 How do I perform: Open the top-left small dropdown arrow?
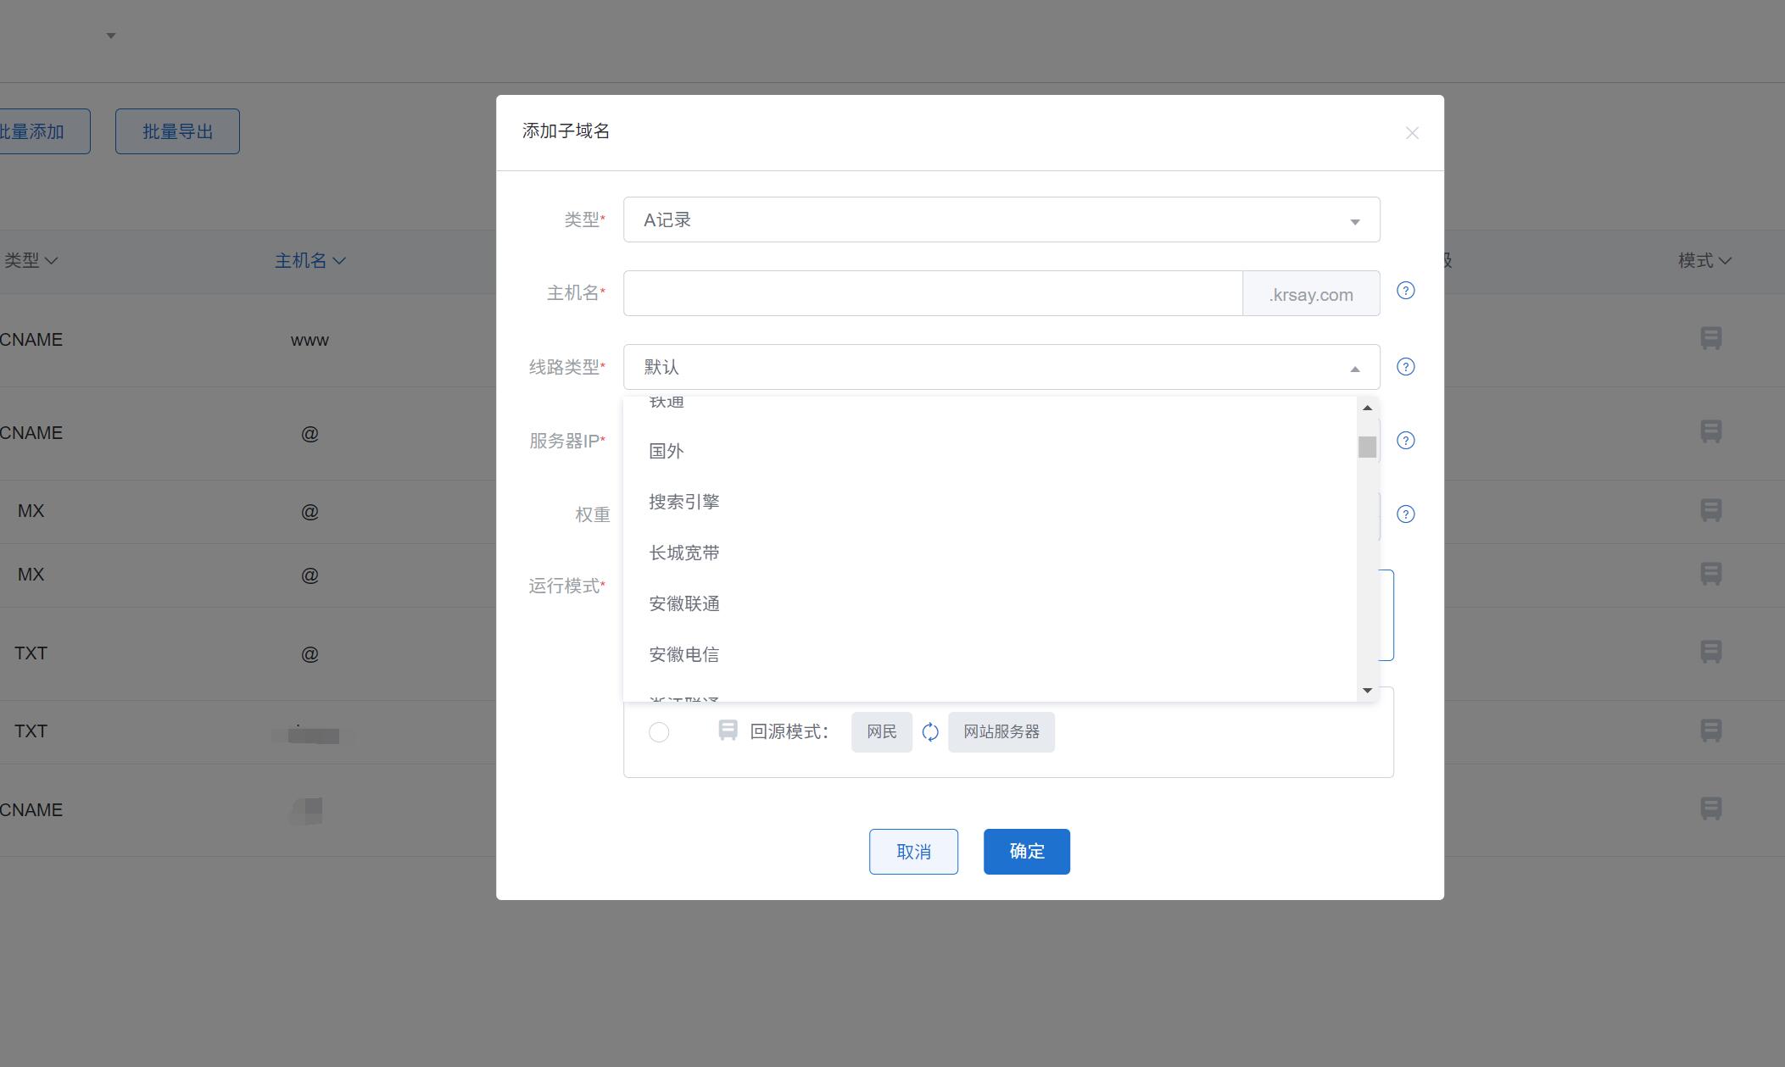click(111, 36)
